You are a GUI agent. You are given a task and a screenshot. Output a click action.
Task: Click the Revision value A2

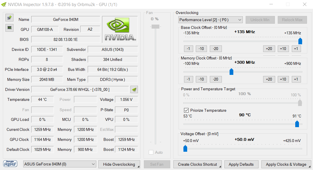pos(90,29)
